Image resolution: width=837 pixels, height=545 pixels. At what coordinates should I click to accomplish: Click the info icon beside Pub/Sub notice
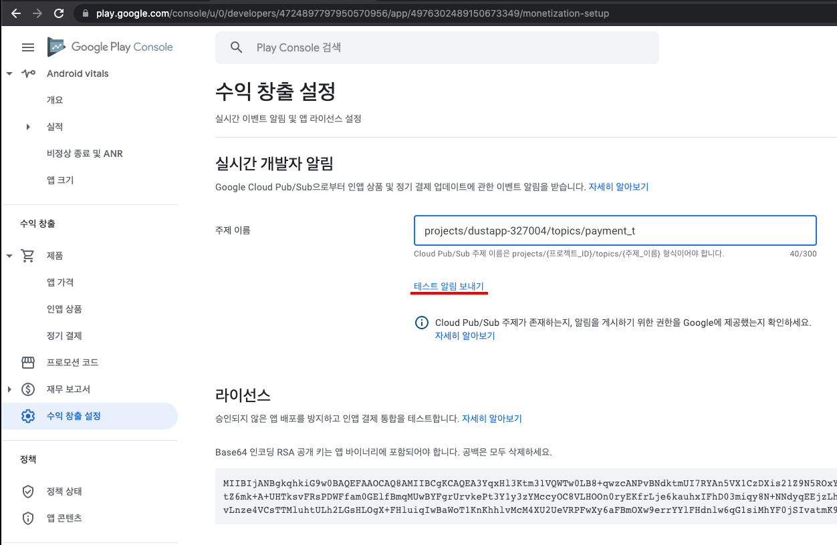point(422,323)
